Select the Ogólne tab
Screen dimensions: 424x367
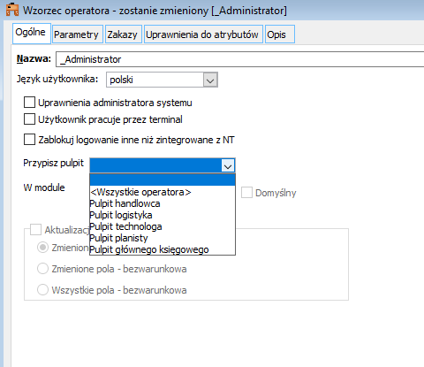click(x=32, y=34)
